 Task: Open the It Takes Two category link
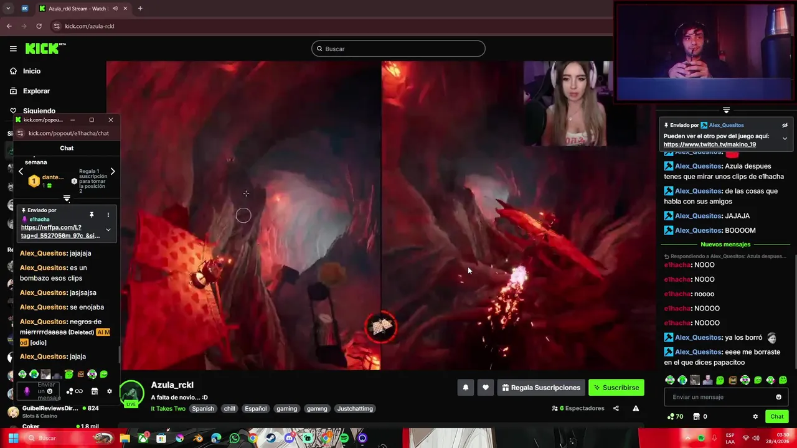[168, 409]
